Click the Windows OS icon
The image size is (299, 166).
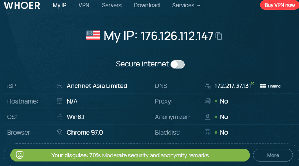click(59, 117)
